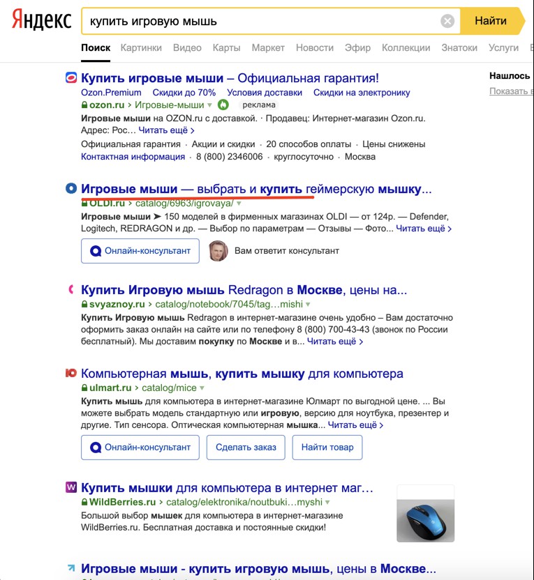Open the Маркет tab
The height and width of the screenshot is (580, 534).
tap(268, 47)
